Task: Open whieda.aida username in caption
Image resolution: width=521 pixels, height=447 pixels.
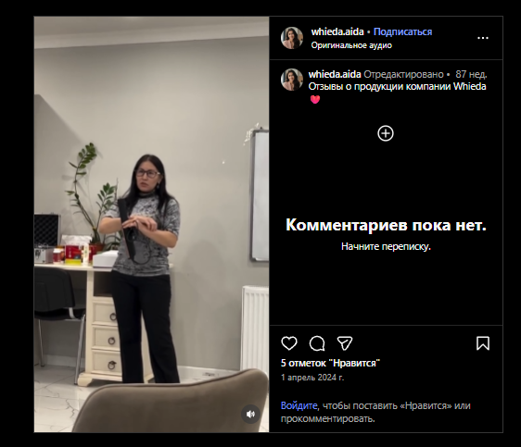Action: tap(335, 74)
